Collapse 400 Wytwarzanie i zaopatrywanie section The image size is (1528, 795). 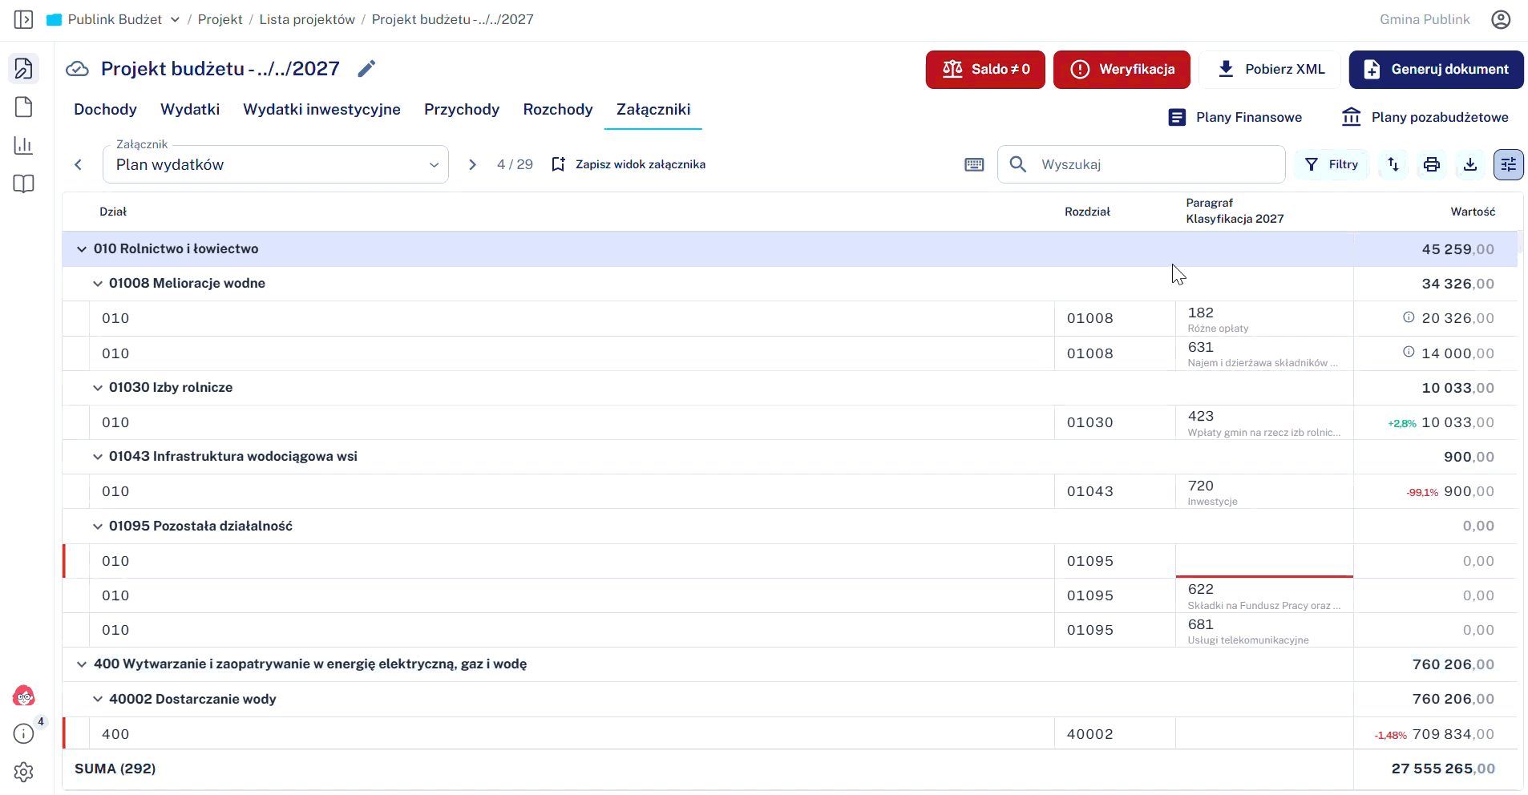[x=81, y=664]
